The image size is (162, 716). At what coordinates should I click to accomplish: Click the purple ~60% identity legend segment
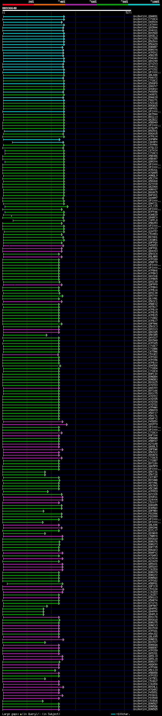coord(81,5)
